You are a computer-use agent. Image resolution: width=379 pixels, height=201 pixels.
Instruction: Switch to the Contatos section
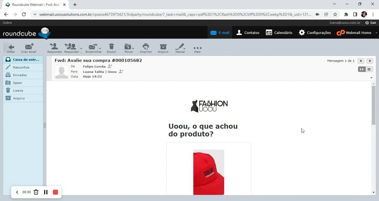click(x=248, y=32)
